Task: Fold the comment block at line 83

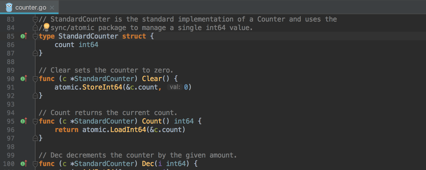Action: [35, 19]
